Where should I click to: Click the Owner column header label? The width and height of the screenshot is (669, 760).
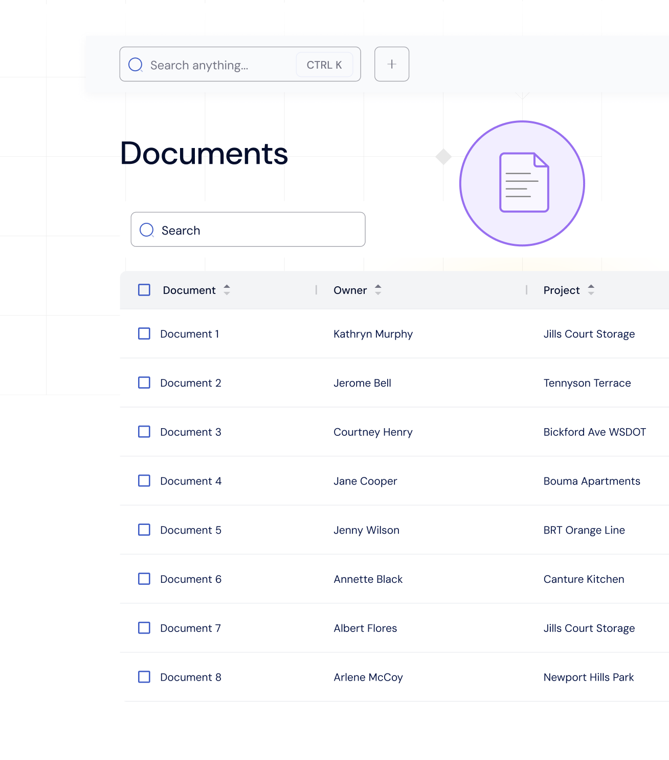coord(350,290)
